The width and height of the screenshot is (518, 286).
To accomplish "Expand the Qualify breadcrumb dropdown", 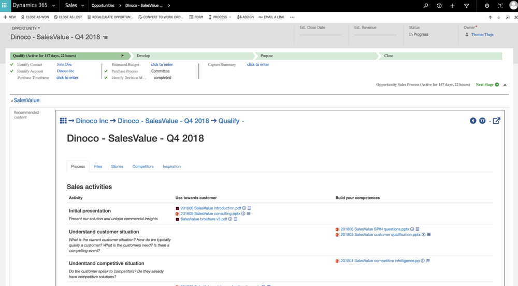I will pos(243,122).
